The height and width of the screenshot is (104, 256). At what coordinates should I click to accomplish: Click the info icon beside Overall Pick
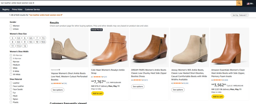101,30
